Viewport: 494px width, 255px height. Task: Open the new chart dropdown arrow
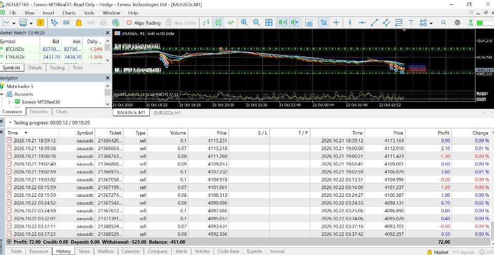[14, 23]
